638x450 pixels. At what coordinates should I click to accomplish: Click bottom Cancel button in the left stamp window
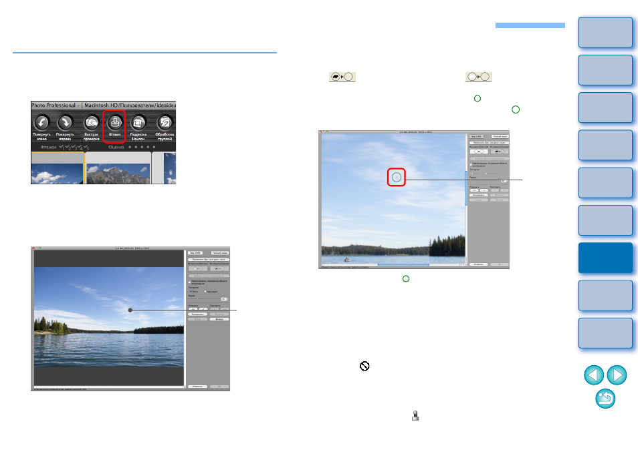click(x=197, y=386)
